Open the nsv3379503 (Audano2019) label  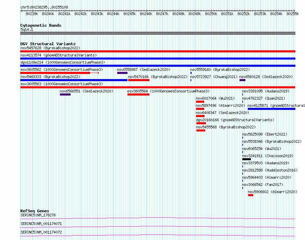(266, 163)
